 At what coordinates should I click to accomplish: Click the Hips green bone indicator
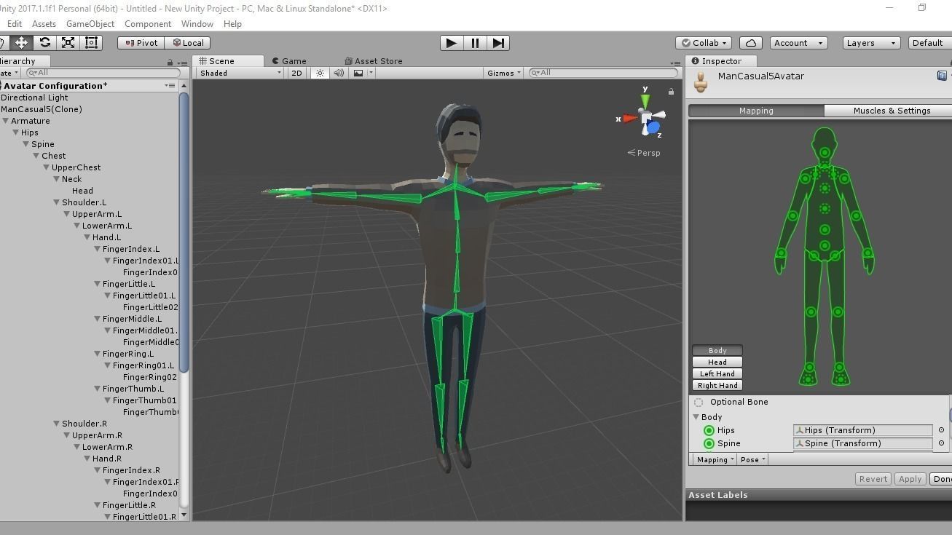[x=709, y=430]
